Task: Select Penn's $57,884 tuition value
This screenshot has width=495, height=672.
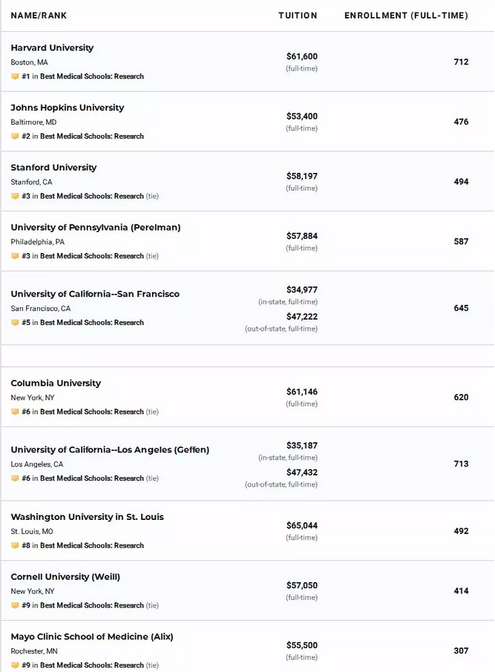Action: pyautogui.click(x=302, y=236)
